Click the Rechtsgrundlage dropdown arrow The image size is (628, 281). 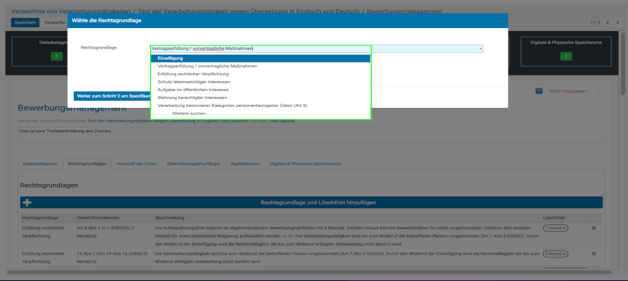click(480, 48)
